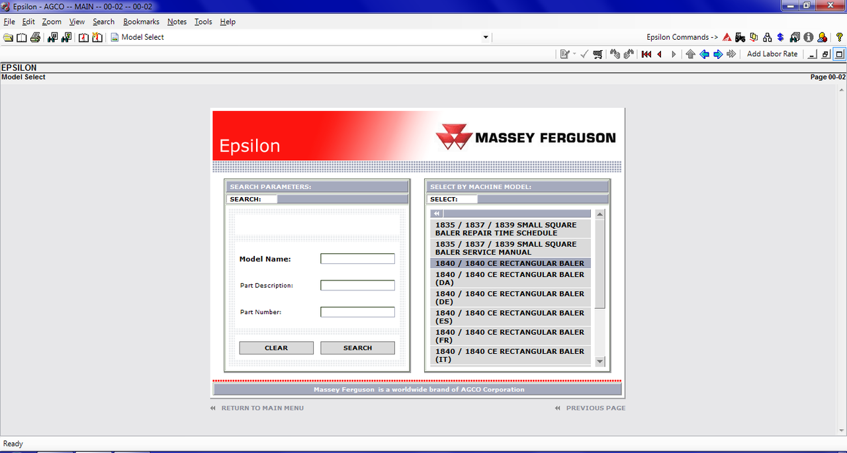Screen dimensions: 847x453
Task: Click the model list scrollbar thumb
Action: (x=600, y=263)
